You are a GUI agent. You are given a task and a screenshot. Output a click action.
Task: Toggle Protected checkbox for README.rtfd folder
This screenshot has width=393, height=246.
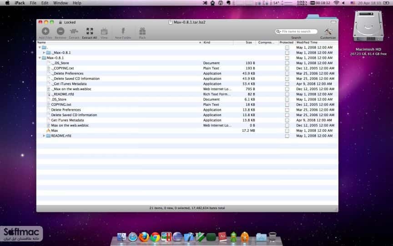pyautogui.click(x=287, y=136)
